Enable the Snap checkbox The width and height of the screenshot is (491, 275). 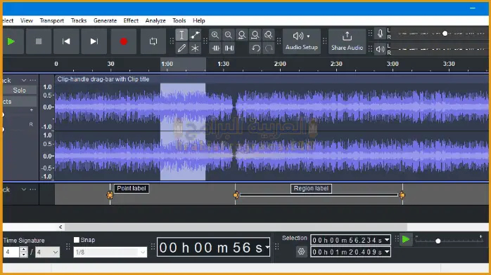tap(77, 240)
